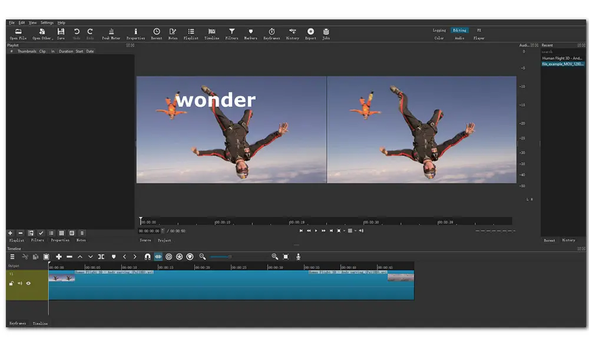The width and height of the screenshot is (589, 342).
Task: Click the timeline Lift up-chevron icon
Action: coord(80,256)
